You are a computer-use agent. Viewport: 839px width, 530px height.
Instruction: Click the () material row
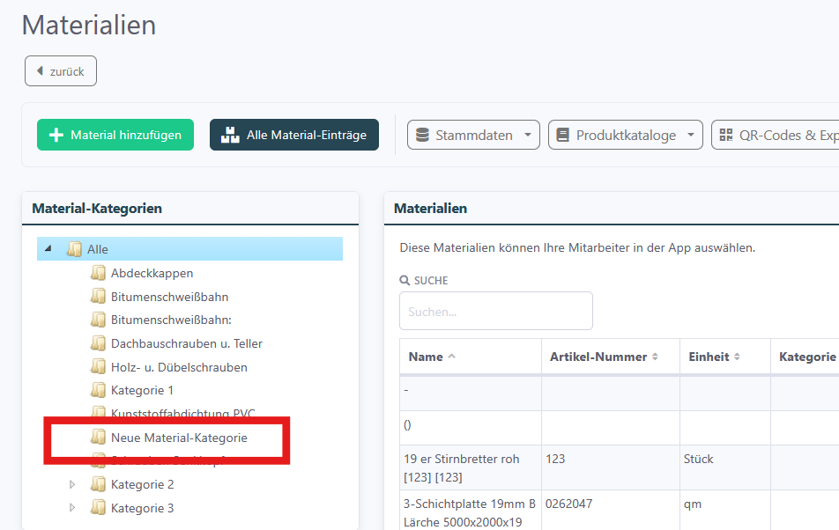point(619,428)
